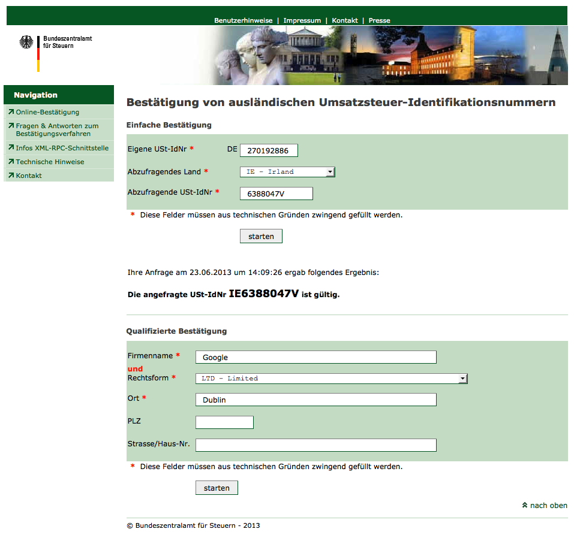Click the Bundeszentralamt für Steuern eagle logo
This screenshot has height=538, width=574.
26,43
